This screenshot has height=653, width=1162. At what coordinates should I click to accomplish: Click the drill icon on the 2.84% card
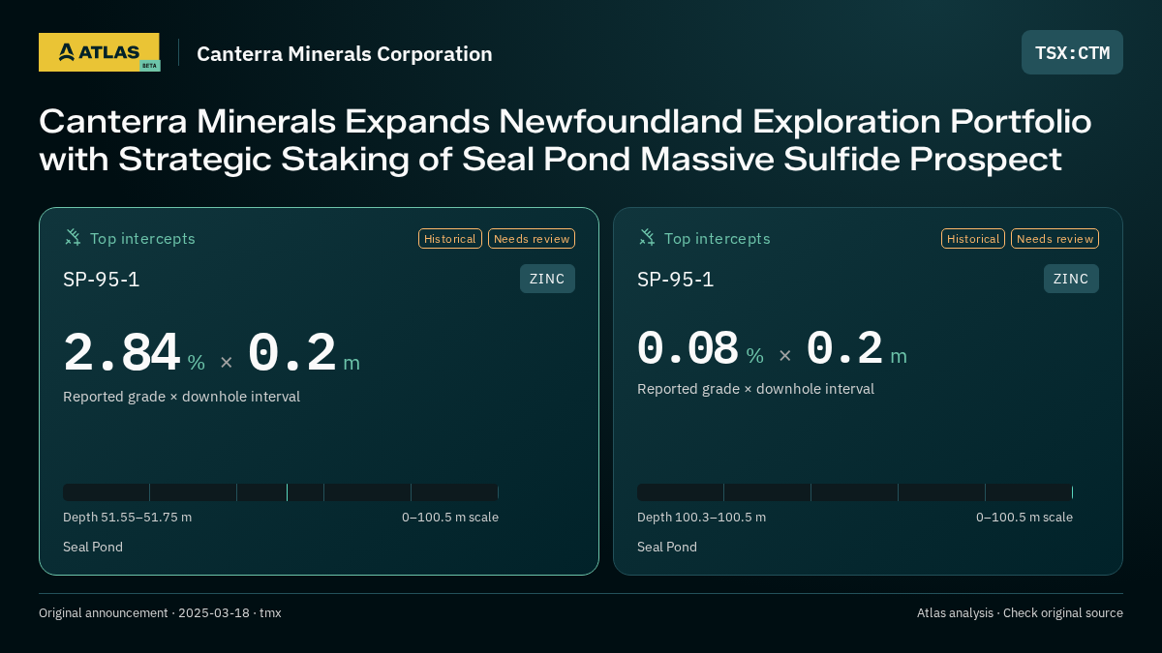point(73,237)
